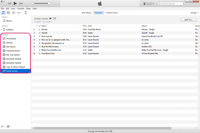Open the iTunes window mini menu icon at top-left
The height and width of the screenshot is (133, 200).
click(x=3, y=2)
